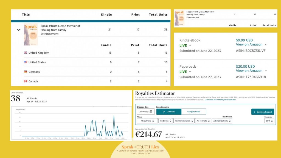Click the checkmark icon on All books tab
This screenshot has width=281, height=158.
pos(164,112)
